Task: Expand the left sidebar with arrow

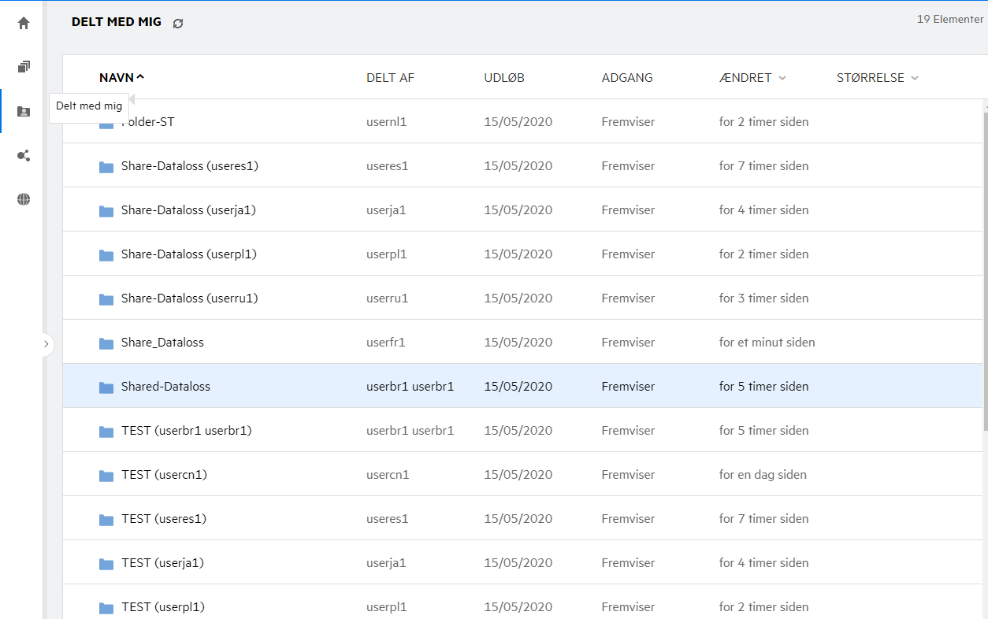Action: [46, 344]
